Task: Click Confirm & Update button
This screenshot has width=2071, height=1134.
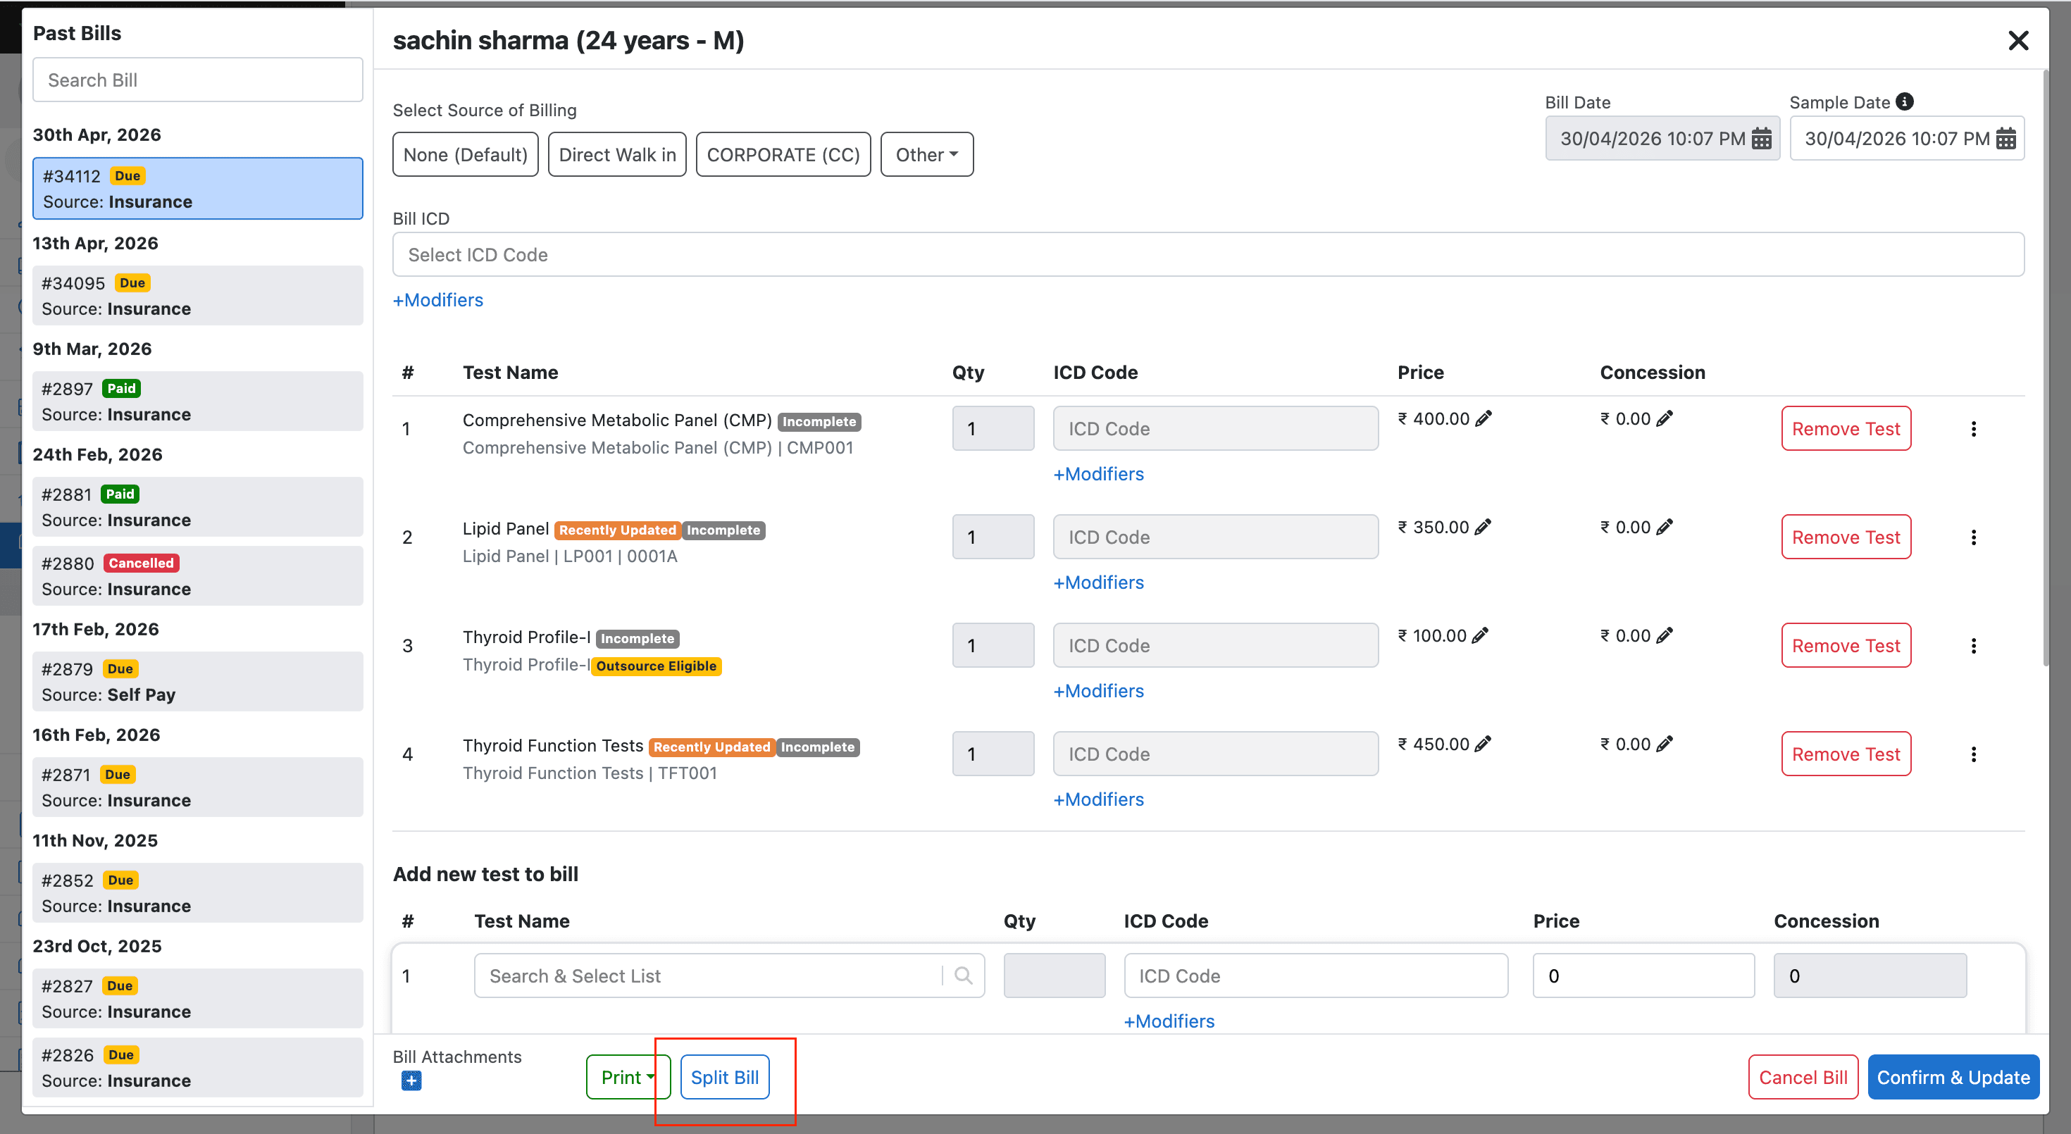Action: 1953,1077
